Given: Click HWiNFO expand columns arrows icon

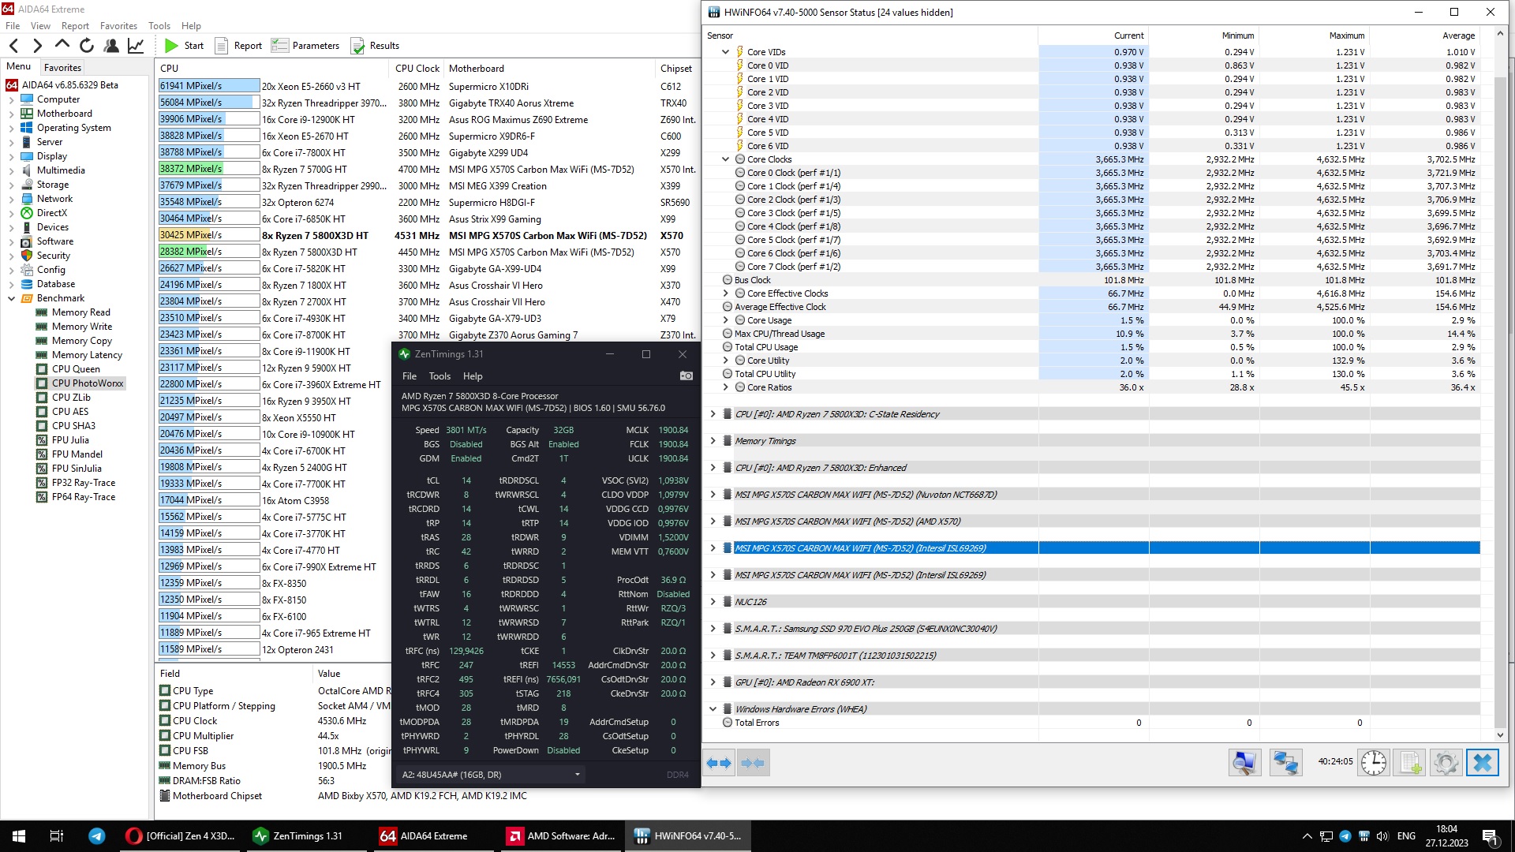Looking at the screenshot, I should tap(719, 763).
